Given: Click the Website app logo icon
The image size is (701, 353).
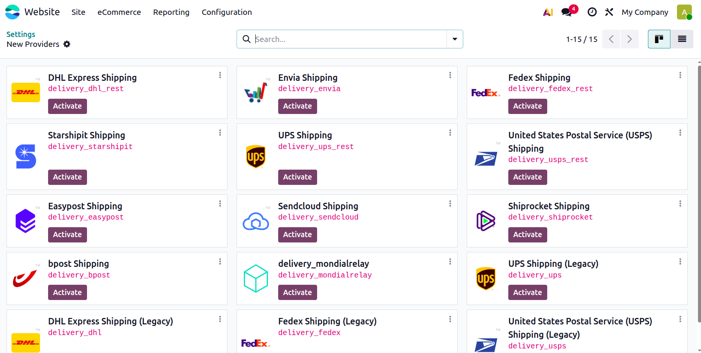Looking at the screenshot, I should point(12,12).
